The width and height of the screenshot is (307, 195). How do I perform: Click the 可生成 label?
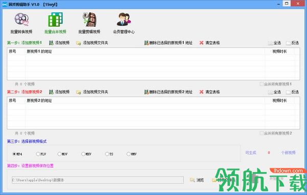(251, 153)
